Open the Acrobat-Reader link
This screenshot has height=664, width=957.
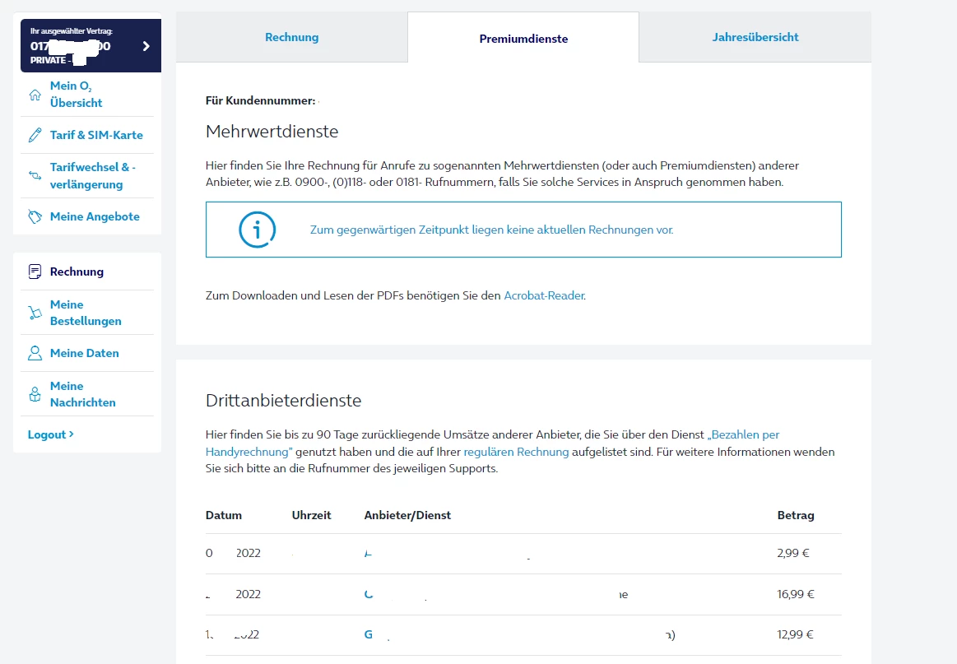[544, 295]
